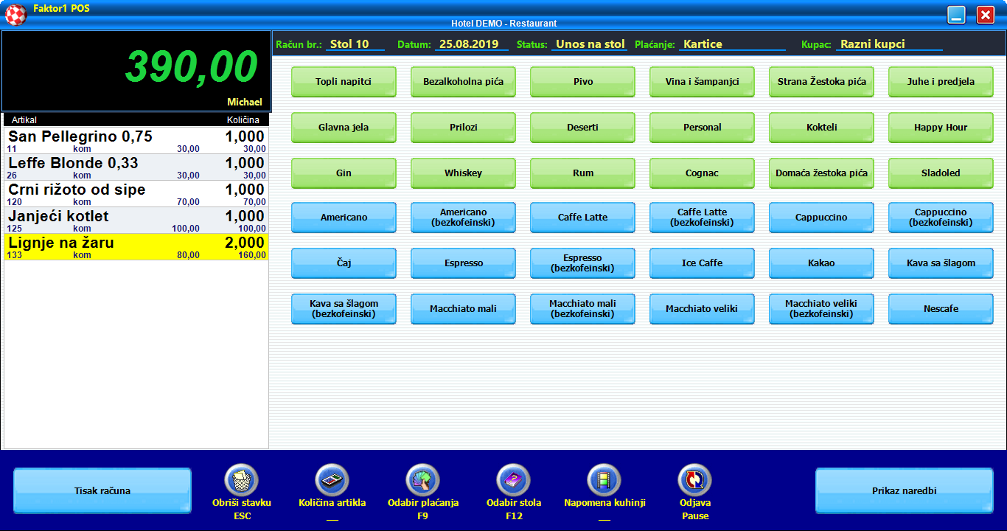The width and height of the screenshot is (1007, 531).
Task: Select the Lignje na žaru order line
Action: pyautogui.click(x=136, y=247)
